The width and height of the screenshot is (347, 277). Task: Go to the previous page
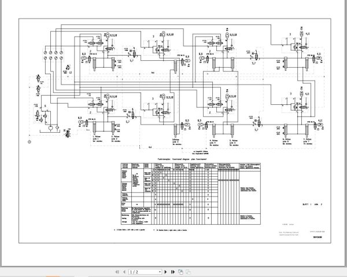[x=124, y=272]
